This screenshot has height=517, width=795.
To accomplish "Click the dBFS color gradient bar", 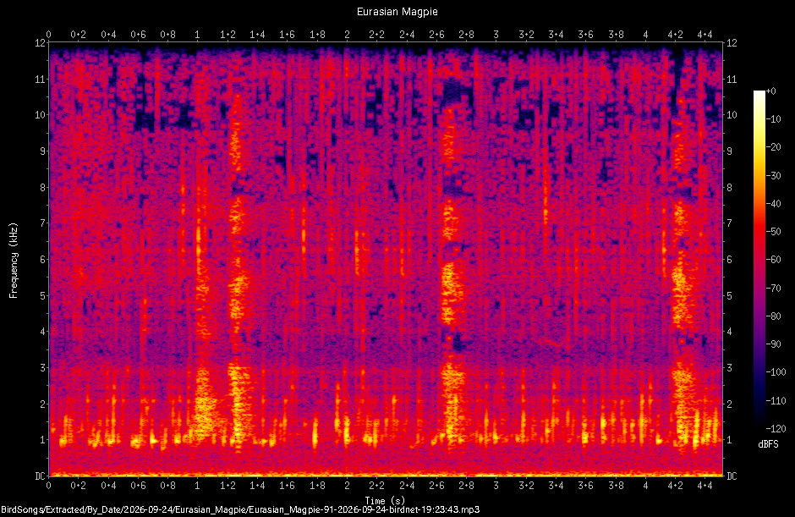I will (759, 260).
